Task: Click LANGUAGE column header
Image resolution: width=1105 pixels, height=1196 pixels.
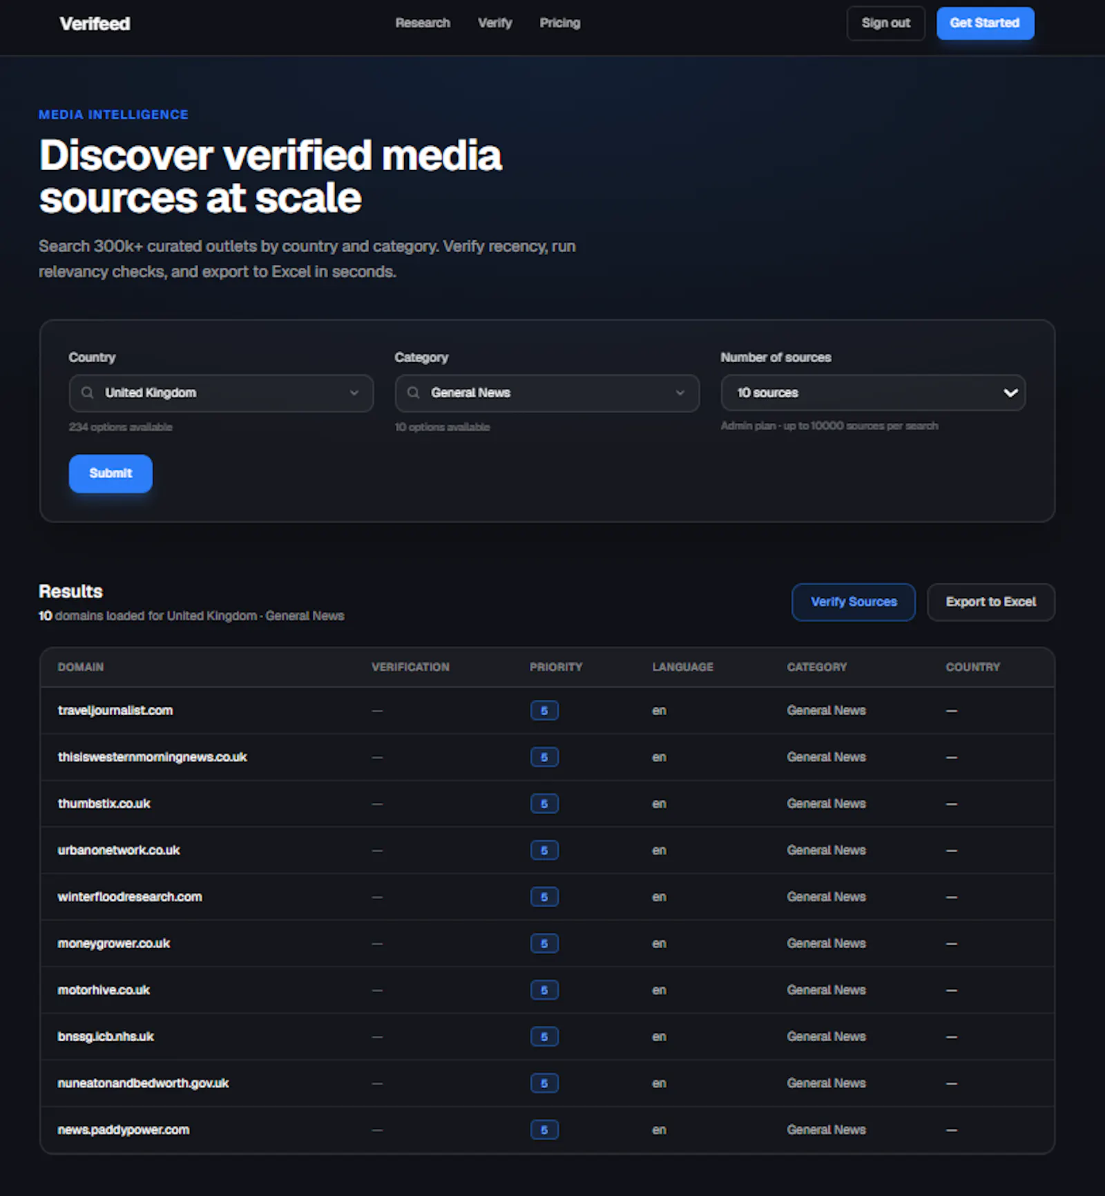Action: (x=683, y=667)
